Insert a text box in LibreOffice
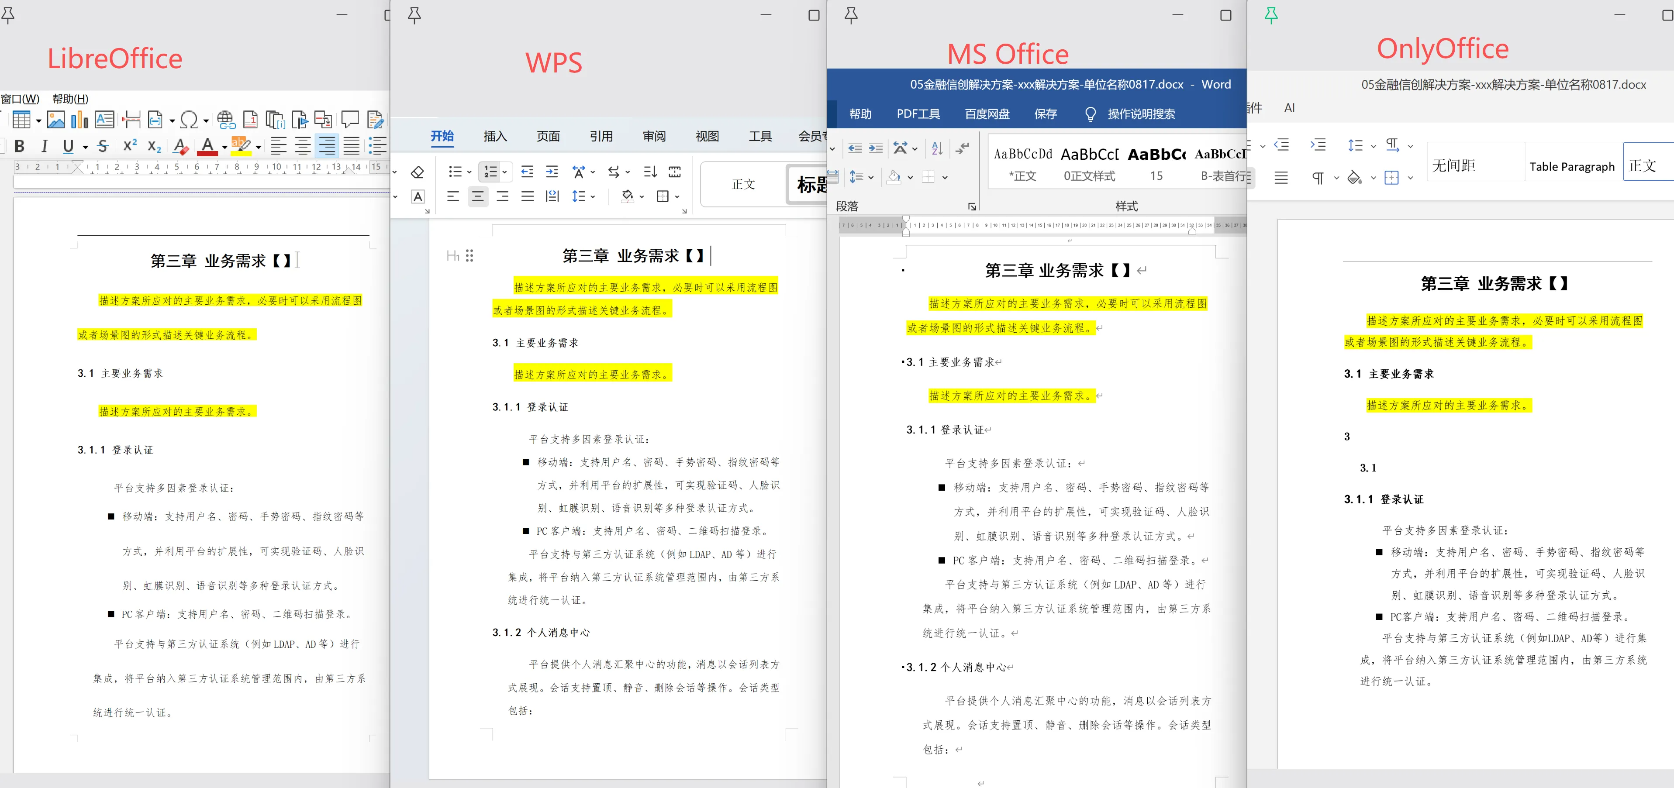The width and height of the screenshot is (1674, 788). (x=104, y=120)
